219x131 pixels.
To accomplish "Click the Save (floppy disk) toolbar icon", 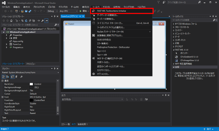I will [26, 11].
